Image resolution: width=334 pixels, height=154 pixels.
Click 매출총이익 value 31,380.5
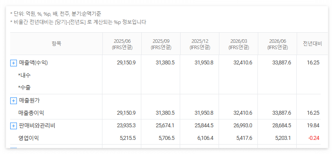[165, 113]
